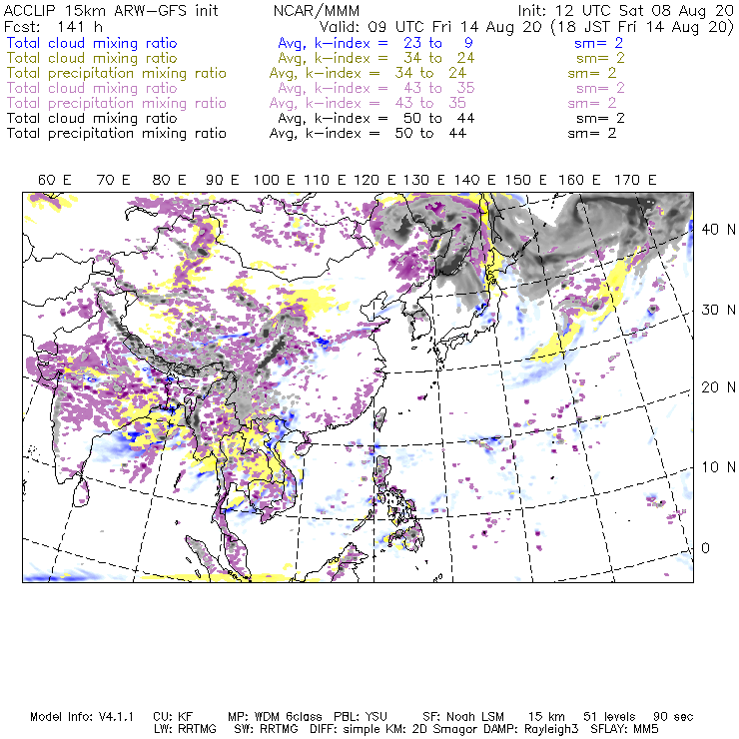739x739 pixels.
Task: Click the '40 N' latitude label
Action: click(x=719, y=230)
